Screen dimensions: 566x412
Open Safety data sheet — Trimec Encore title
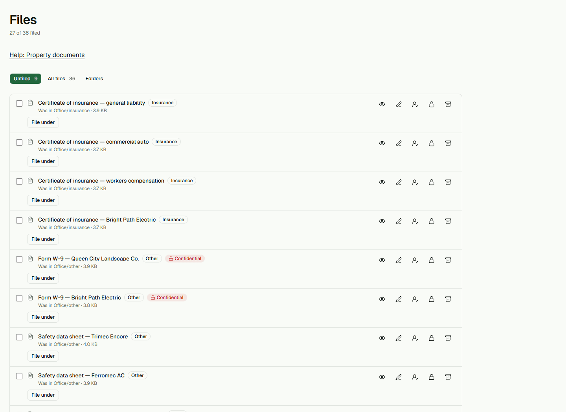coord(83,336)
